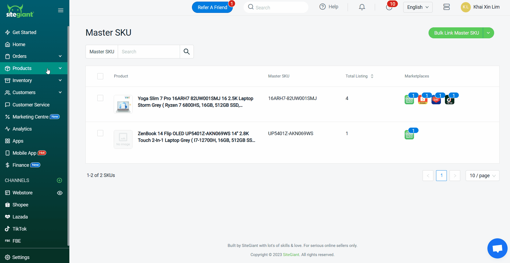Toggle Webstore visibility eye icon
Image resolution: width=510 pixels, height=263 pixels.
(60, 193)
